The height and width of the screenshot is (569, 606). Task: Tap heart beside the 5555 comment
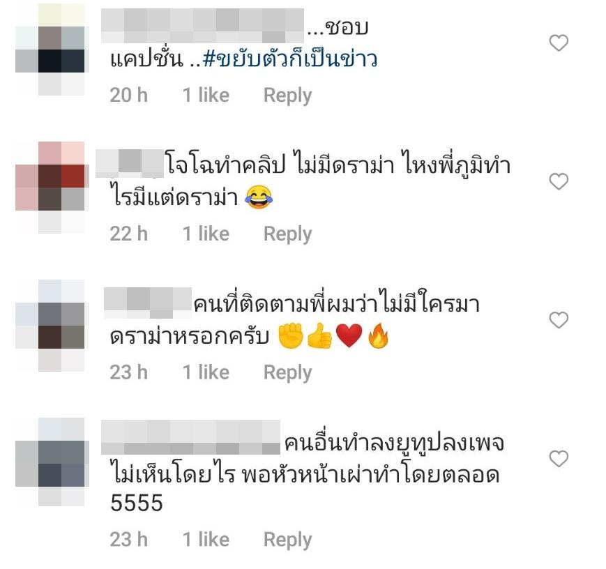click(x=559, y=459)
